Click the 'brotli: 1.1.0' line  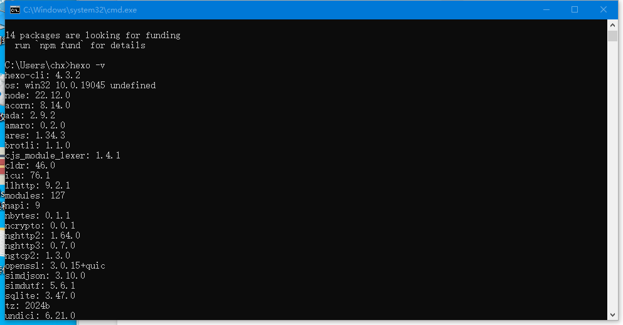click(x=38, y=145)
